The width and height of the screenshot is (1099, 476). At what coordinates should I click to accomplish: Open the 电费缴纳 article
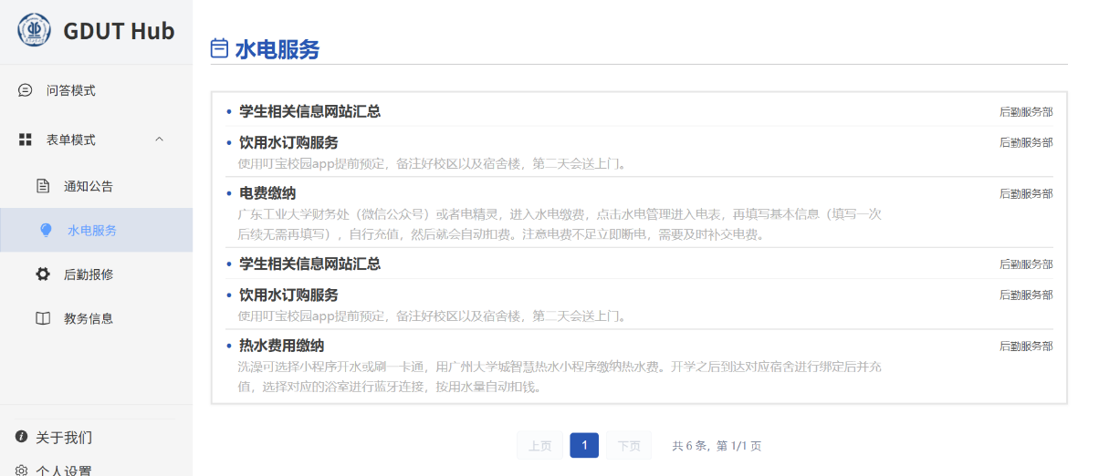(267, 193)
